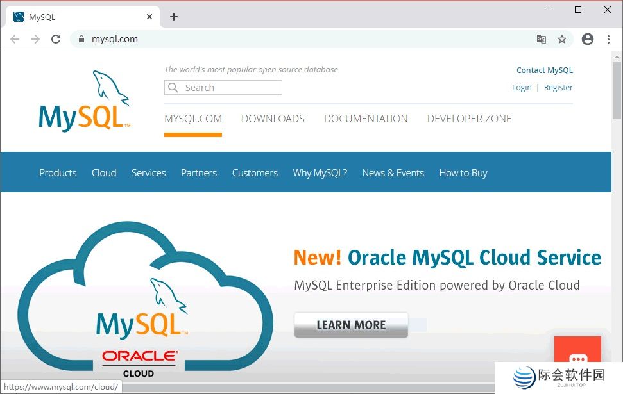Viewport: 623px width, 394px height.
Task: Click the back navigation arrow
Action: pyautogui.click(x=15, y=39)
